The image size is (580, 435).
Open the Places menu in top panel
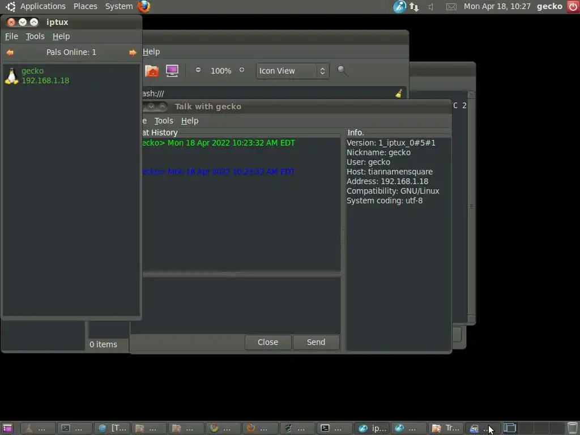click(86, 6)
